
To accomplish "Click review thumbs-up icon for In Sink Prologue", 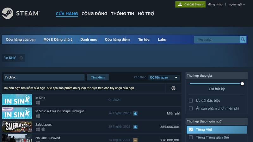I will [135, 113].
